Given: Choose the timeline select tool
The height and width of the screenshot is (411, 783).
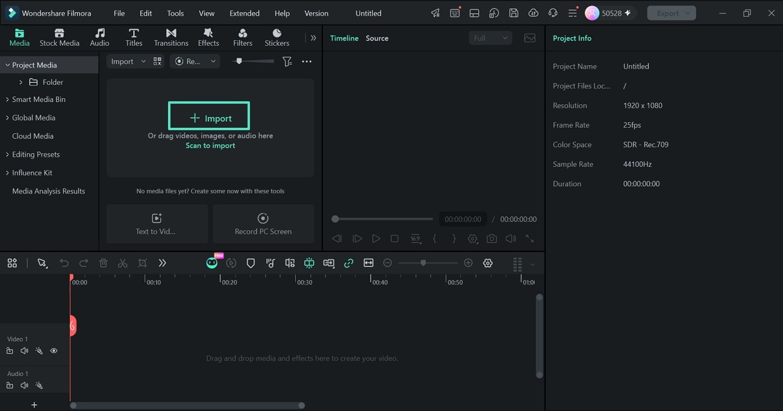Looking at the screenshot, I should click(42, 263).
